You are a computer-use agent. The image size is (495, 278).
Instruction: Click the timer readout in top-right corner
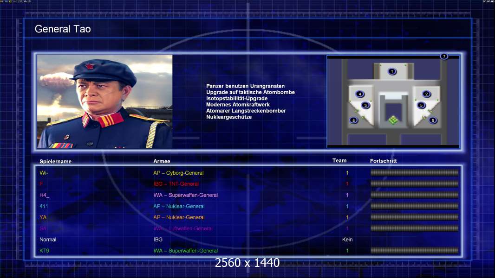(x=488, y=1)
